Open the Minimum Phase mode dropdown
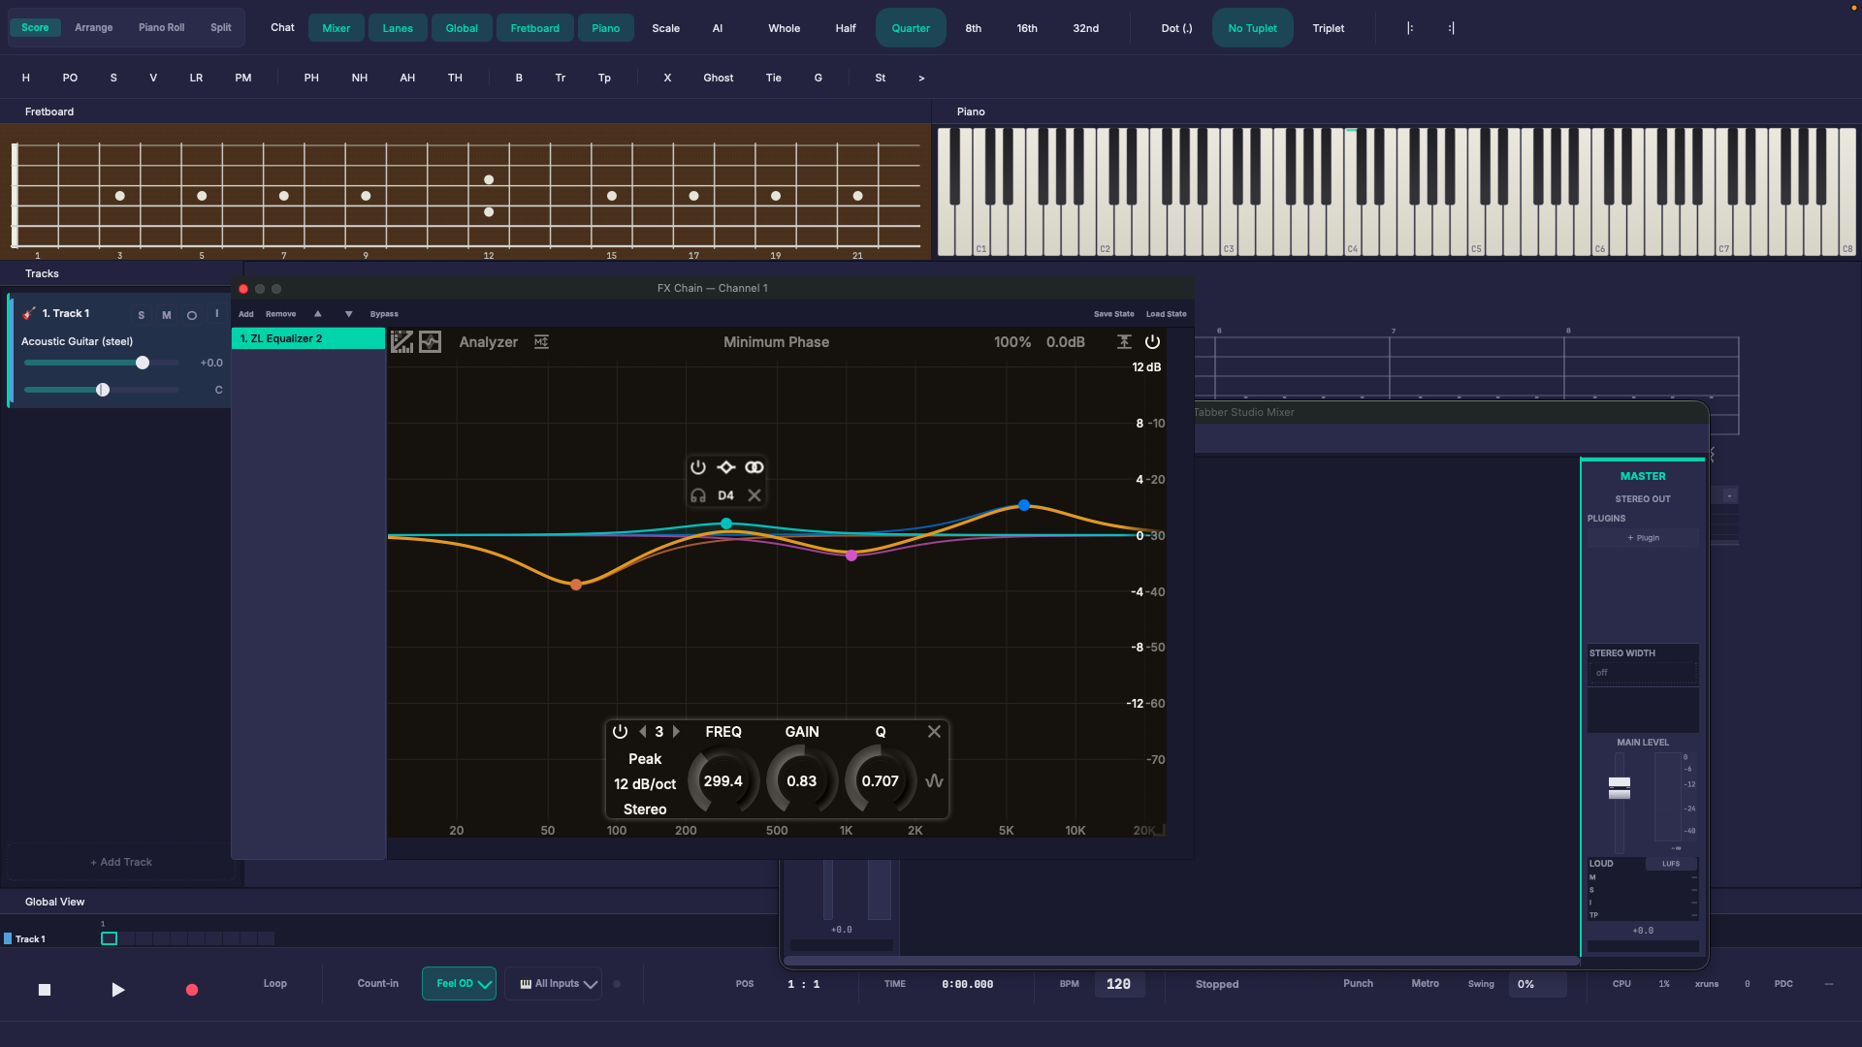Screen dimensions: 1862x1047 coord(776,342)
